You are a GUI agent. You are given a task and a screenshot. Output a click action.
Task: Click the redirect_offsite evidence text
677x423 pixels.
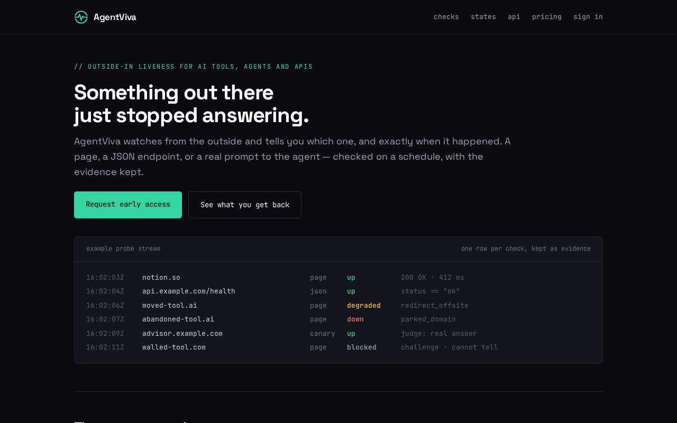(x=435, y=306)
